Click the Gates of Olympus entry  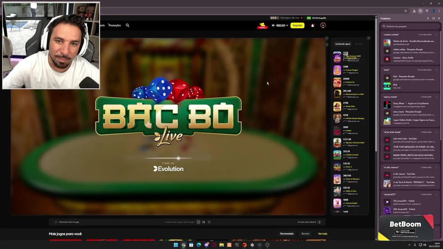point(350,179)
